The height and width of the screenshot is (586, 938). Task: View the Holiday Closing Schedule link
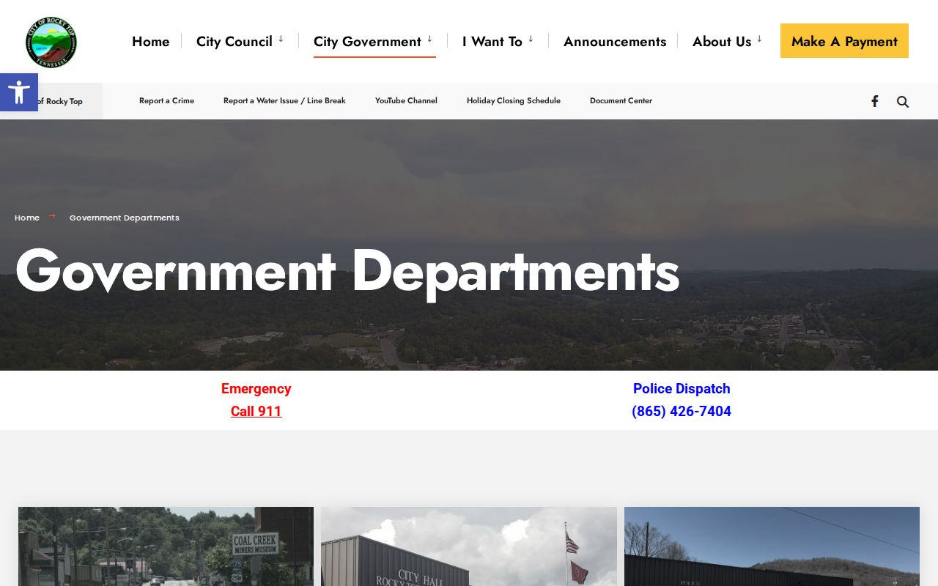point(514,101)
